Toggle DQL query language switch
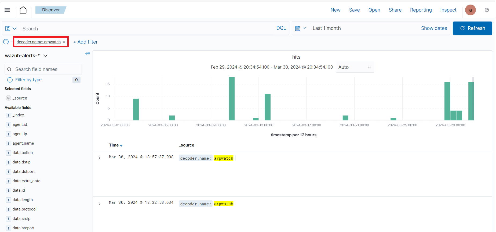 coord(281,28)
